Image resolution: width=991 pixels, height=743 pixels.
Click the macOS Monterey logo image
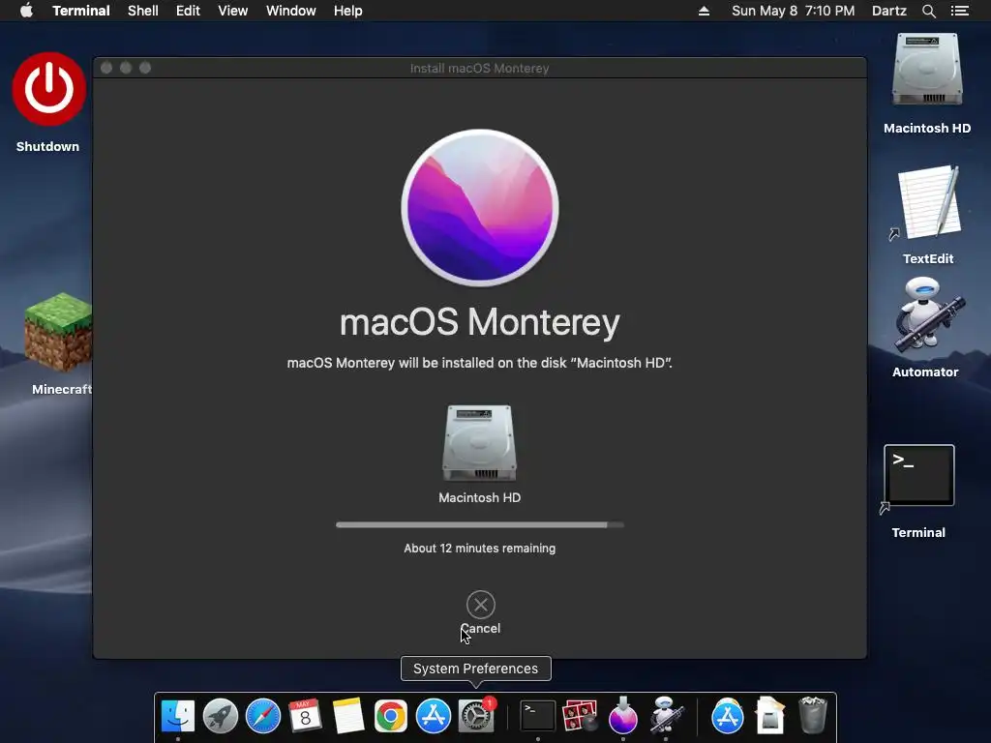[x=480, y=208]
